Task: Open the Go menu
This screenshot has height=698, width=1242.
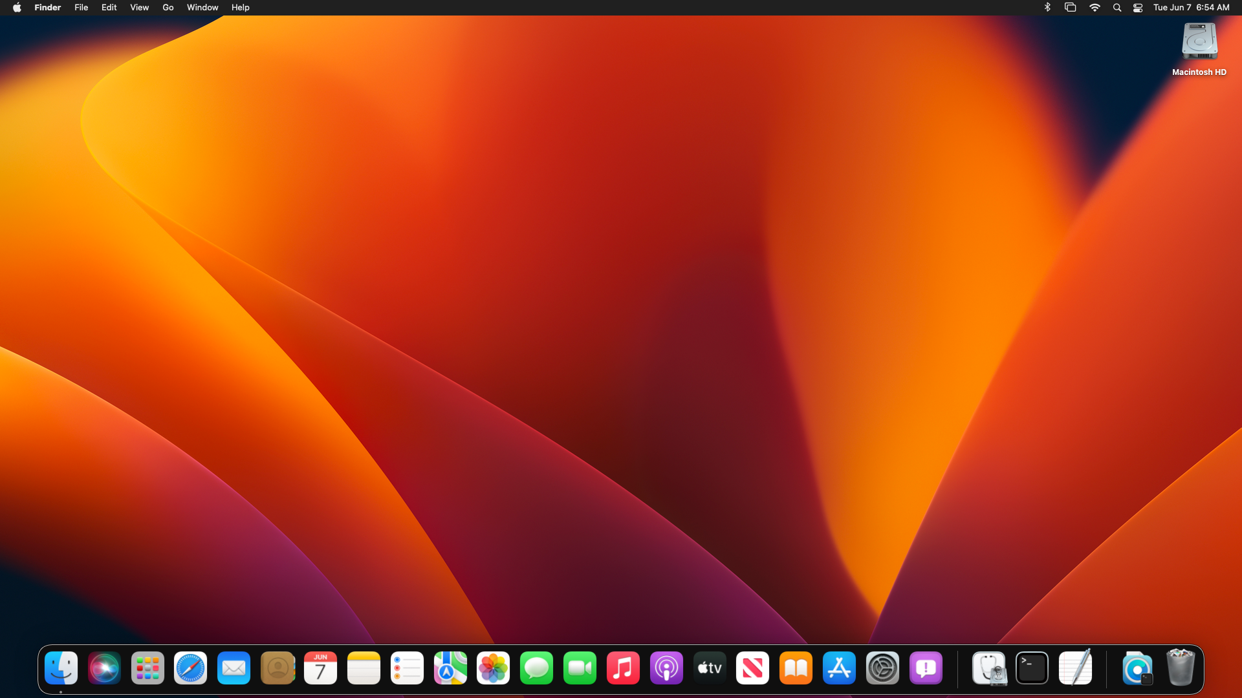Action: [x=168, y=8]
